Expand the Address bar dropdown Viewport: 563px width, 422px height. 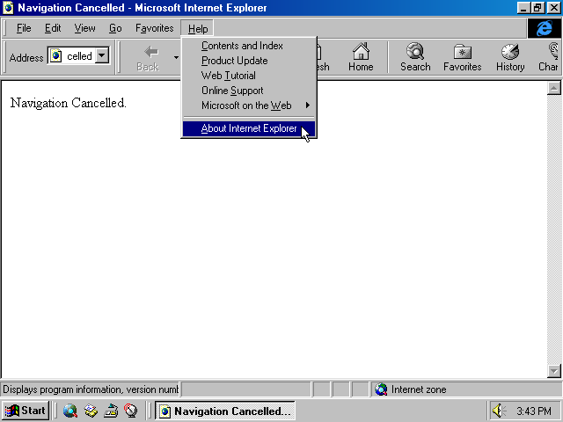point(102,55)
